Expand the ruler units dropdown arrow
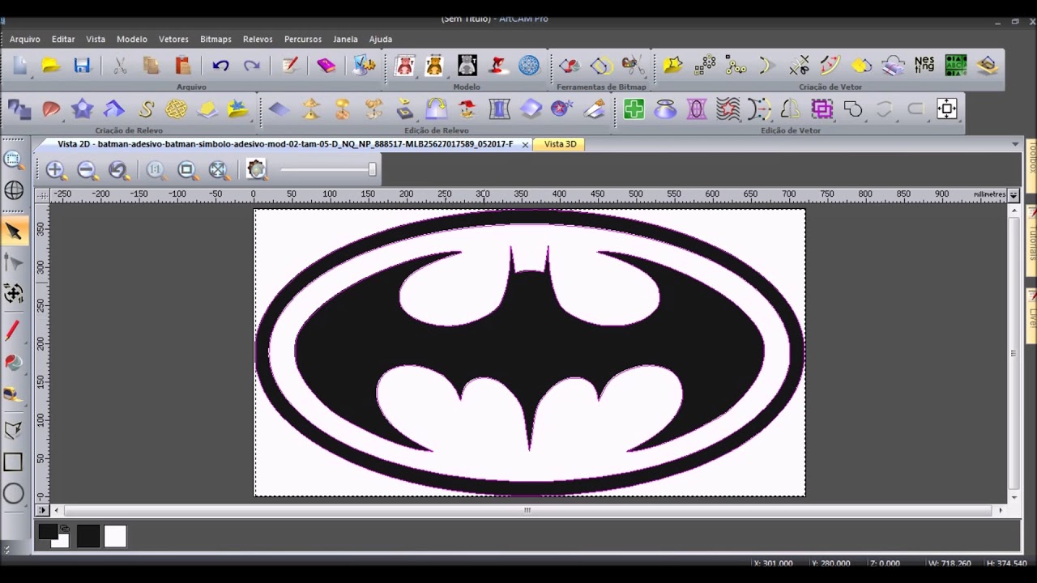 (x=1013, y=194)
